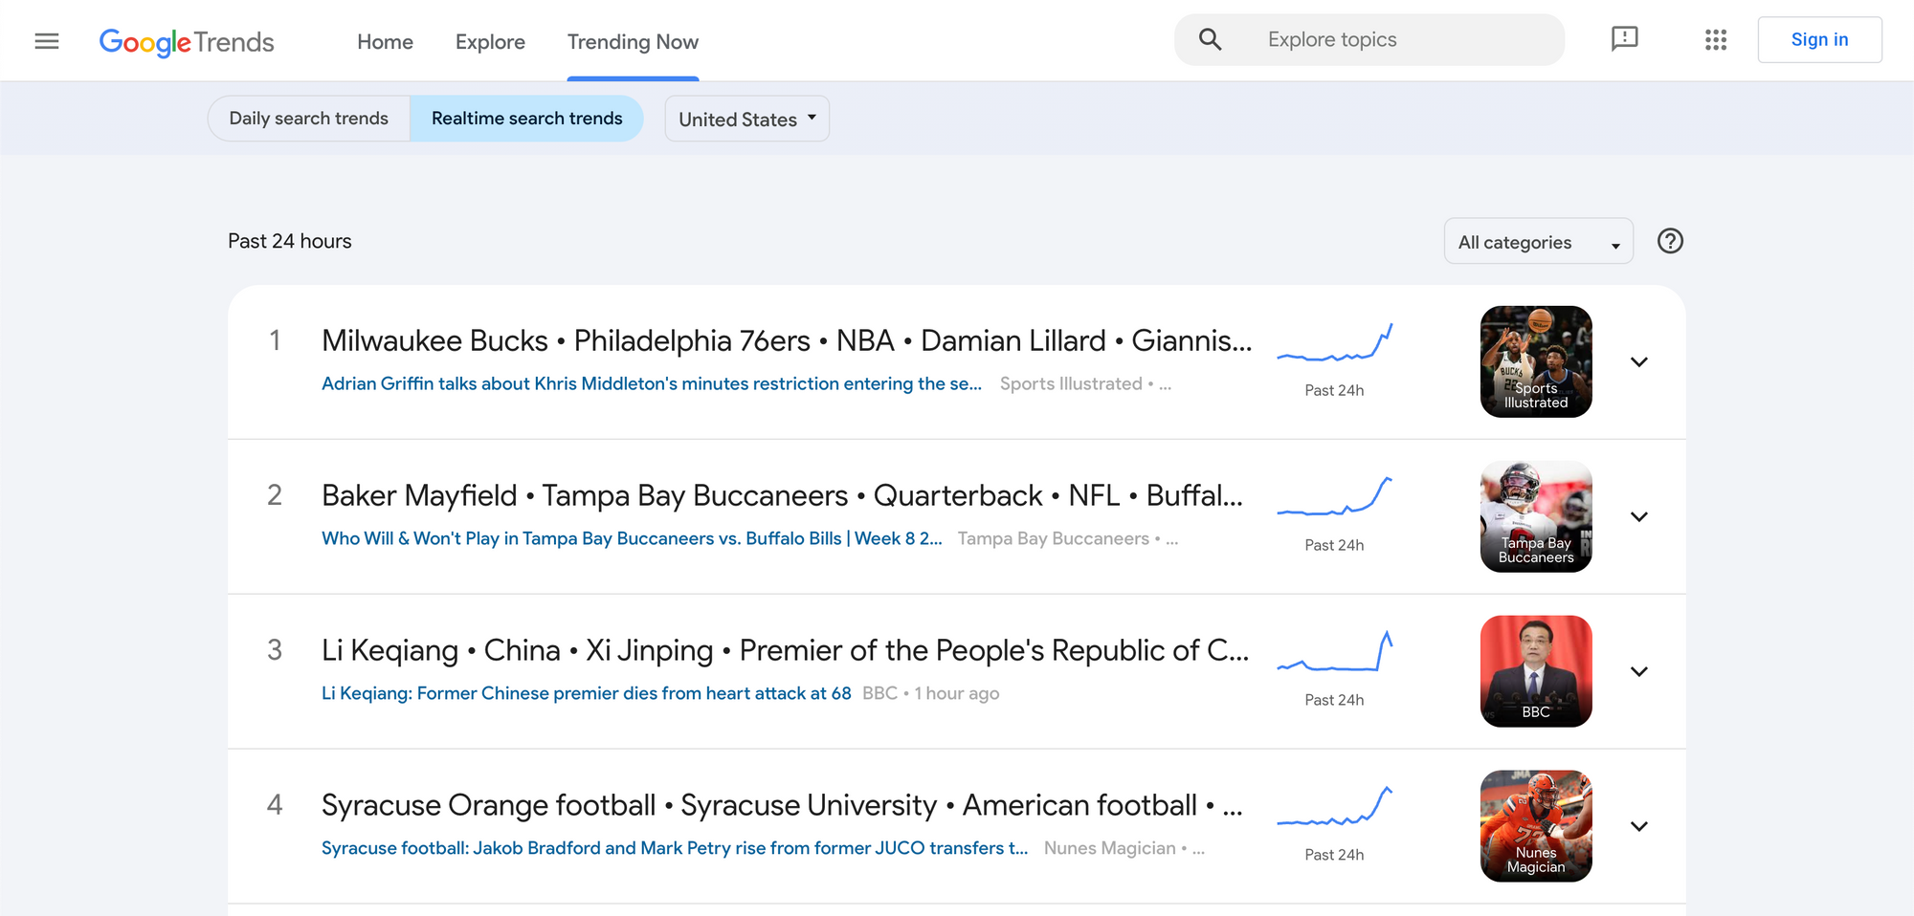
Task: Click the Milwaukee Bucks trend sparkline
Action: click(x=1334, y=343)
